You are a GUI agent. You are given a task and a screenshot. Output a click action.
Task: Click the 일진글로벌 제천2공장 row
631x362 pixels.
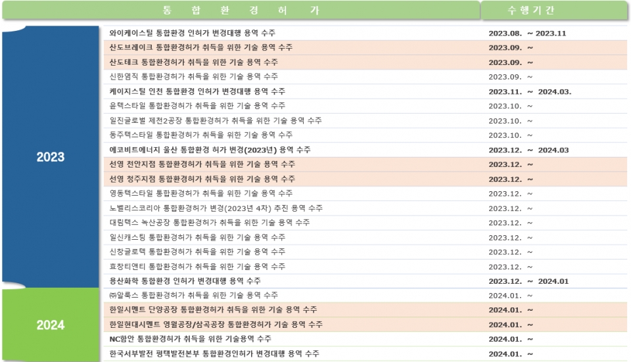(x=216, y=121)
